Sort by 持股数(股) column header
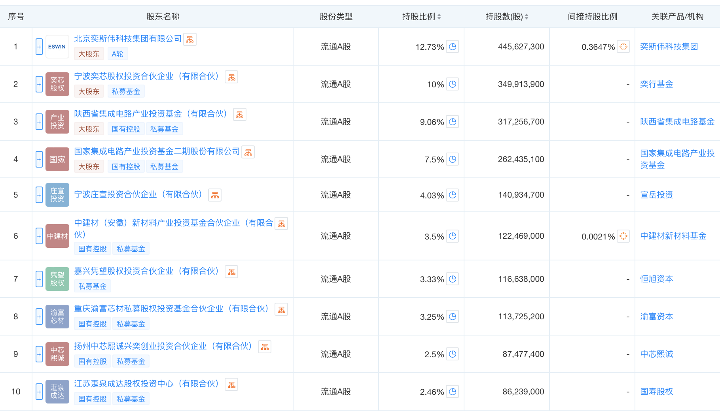Screen dimensions: 720x411 [x=507, y=17]
